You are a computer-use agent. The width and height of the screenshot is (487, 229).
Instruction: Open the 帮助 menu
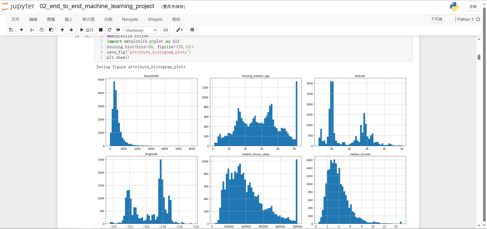coord(176,19)
